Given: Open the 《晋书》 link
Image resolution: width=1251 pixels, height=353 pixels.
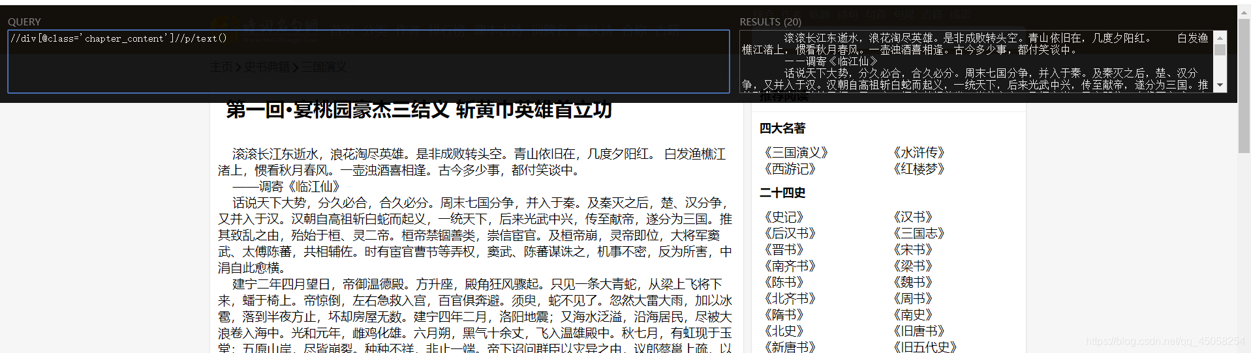Looking at the screenshot, I should [784, 249].
